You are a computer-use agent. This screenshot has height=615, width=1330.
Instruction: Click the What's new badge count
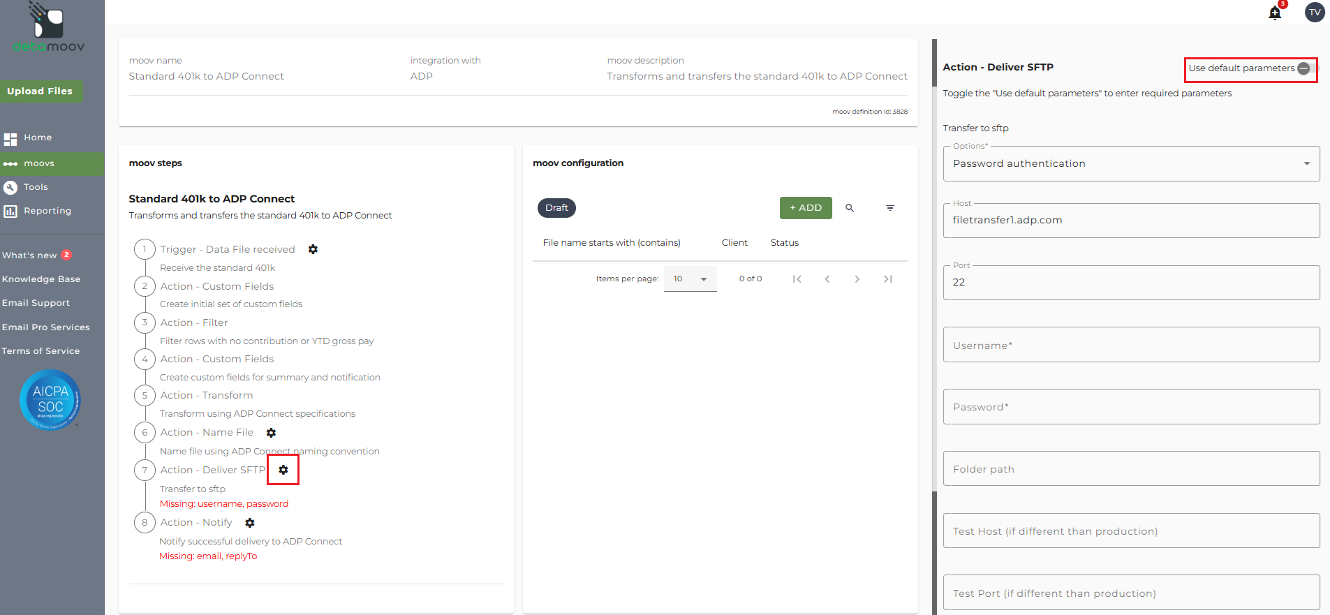66,255
